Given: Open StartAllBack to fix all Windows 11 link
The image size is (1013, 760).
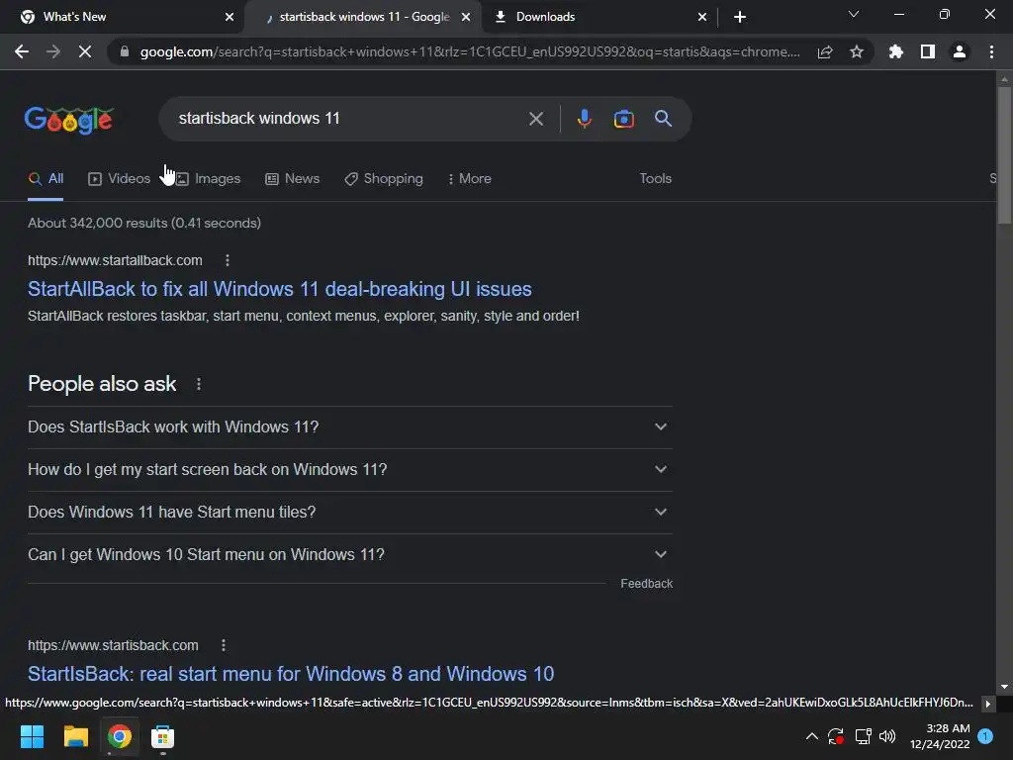Looking at the screenshot, I should click(280, 289).
